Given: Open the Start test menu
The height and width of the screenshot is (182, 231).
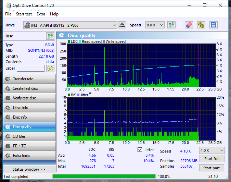Looking at the screenshot, I should tap(24, 14).
